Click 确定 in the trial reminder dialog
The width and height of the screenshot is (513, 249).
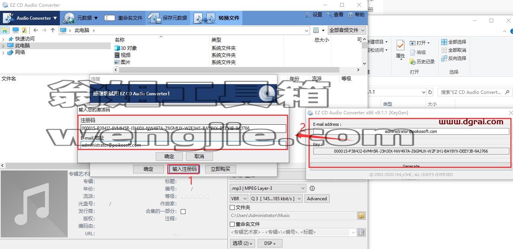pos(148,169)
